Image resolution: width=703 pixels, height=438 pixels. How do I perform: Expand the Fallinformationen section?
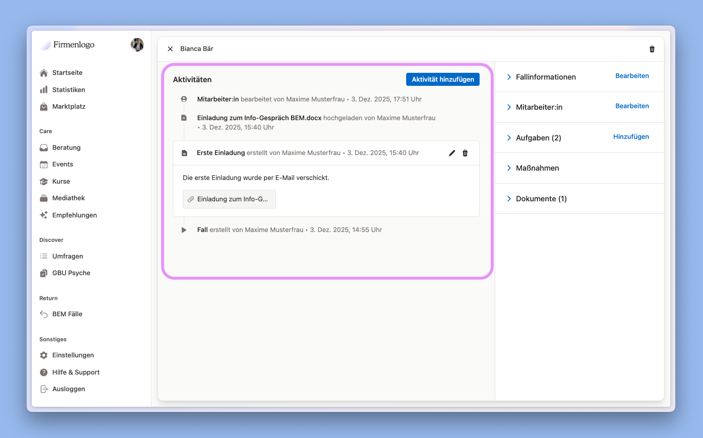(509, 77)
